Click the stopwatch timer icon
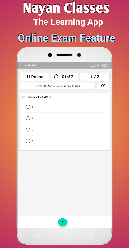 click(x=56, y=77)
